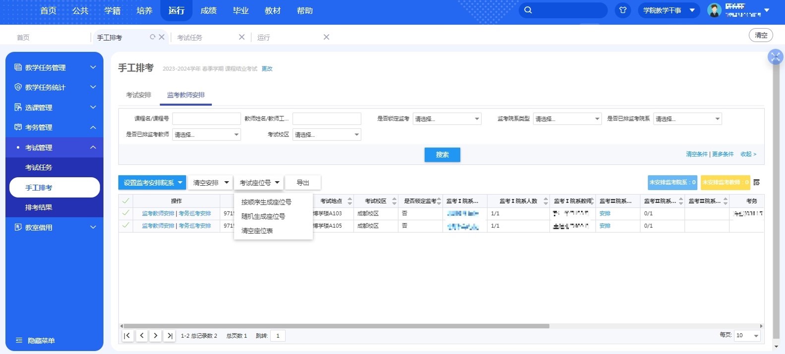
Task: Close the 考试任务 tab
Action: tap(242, 37)
